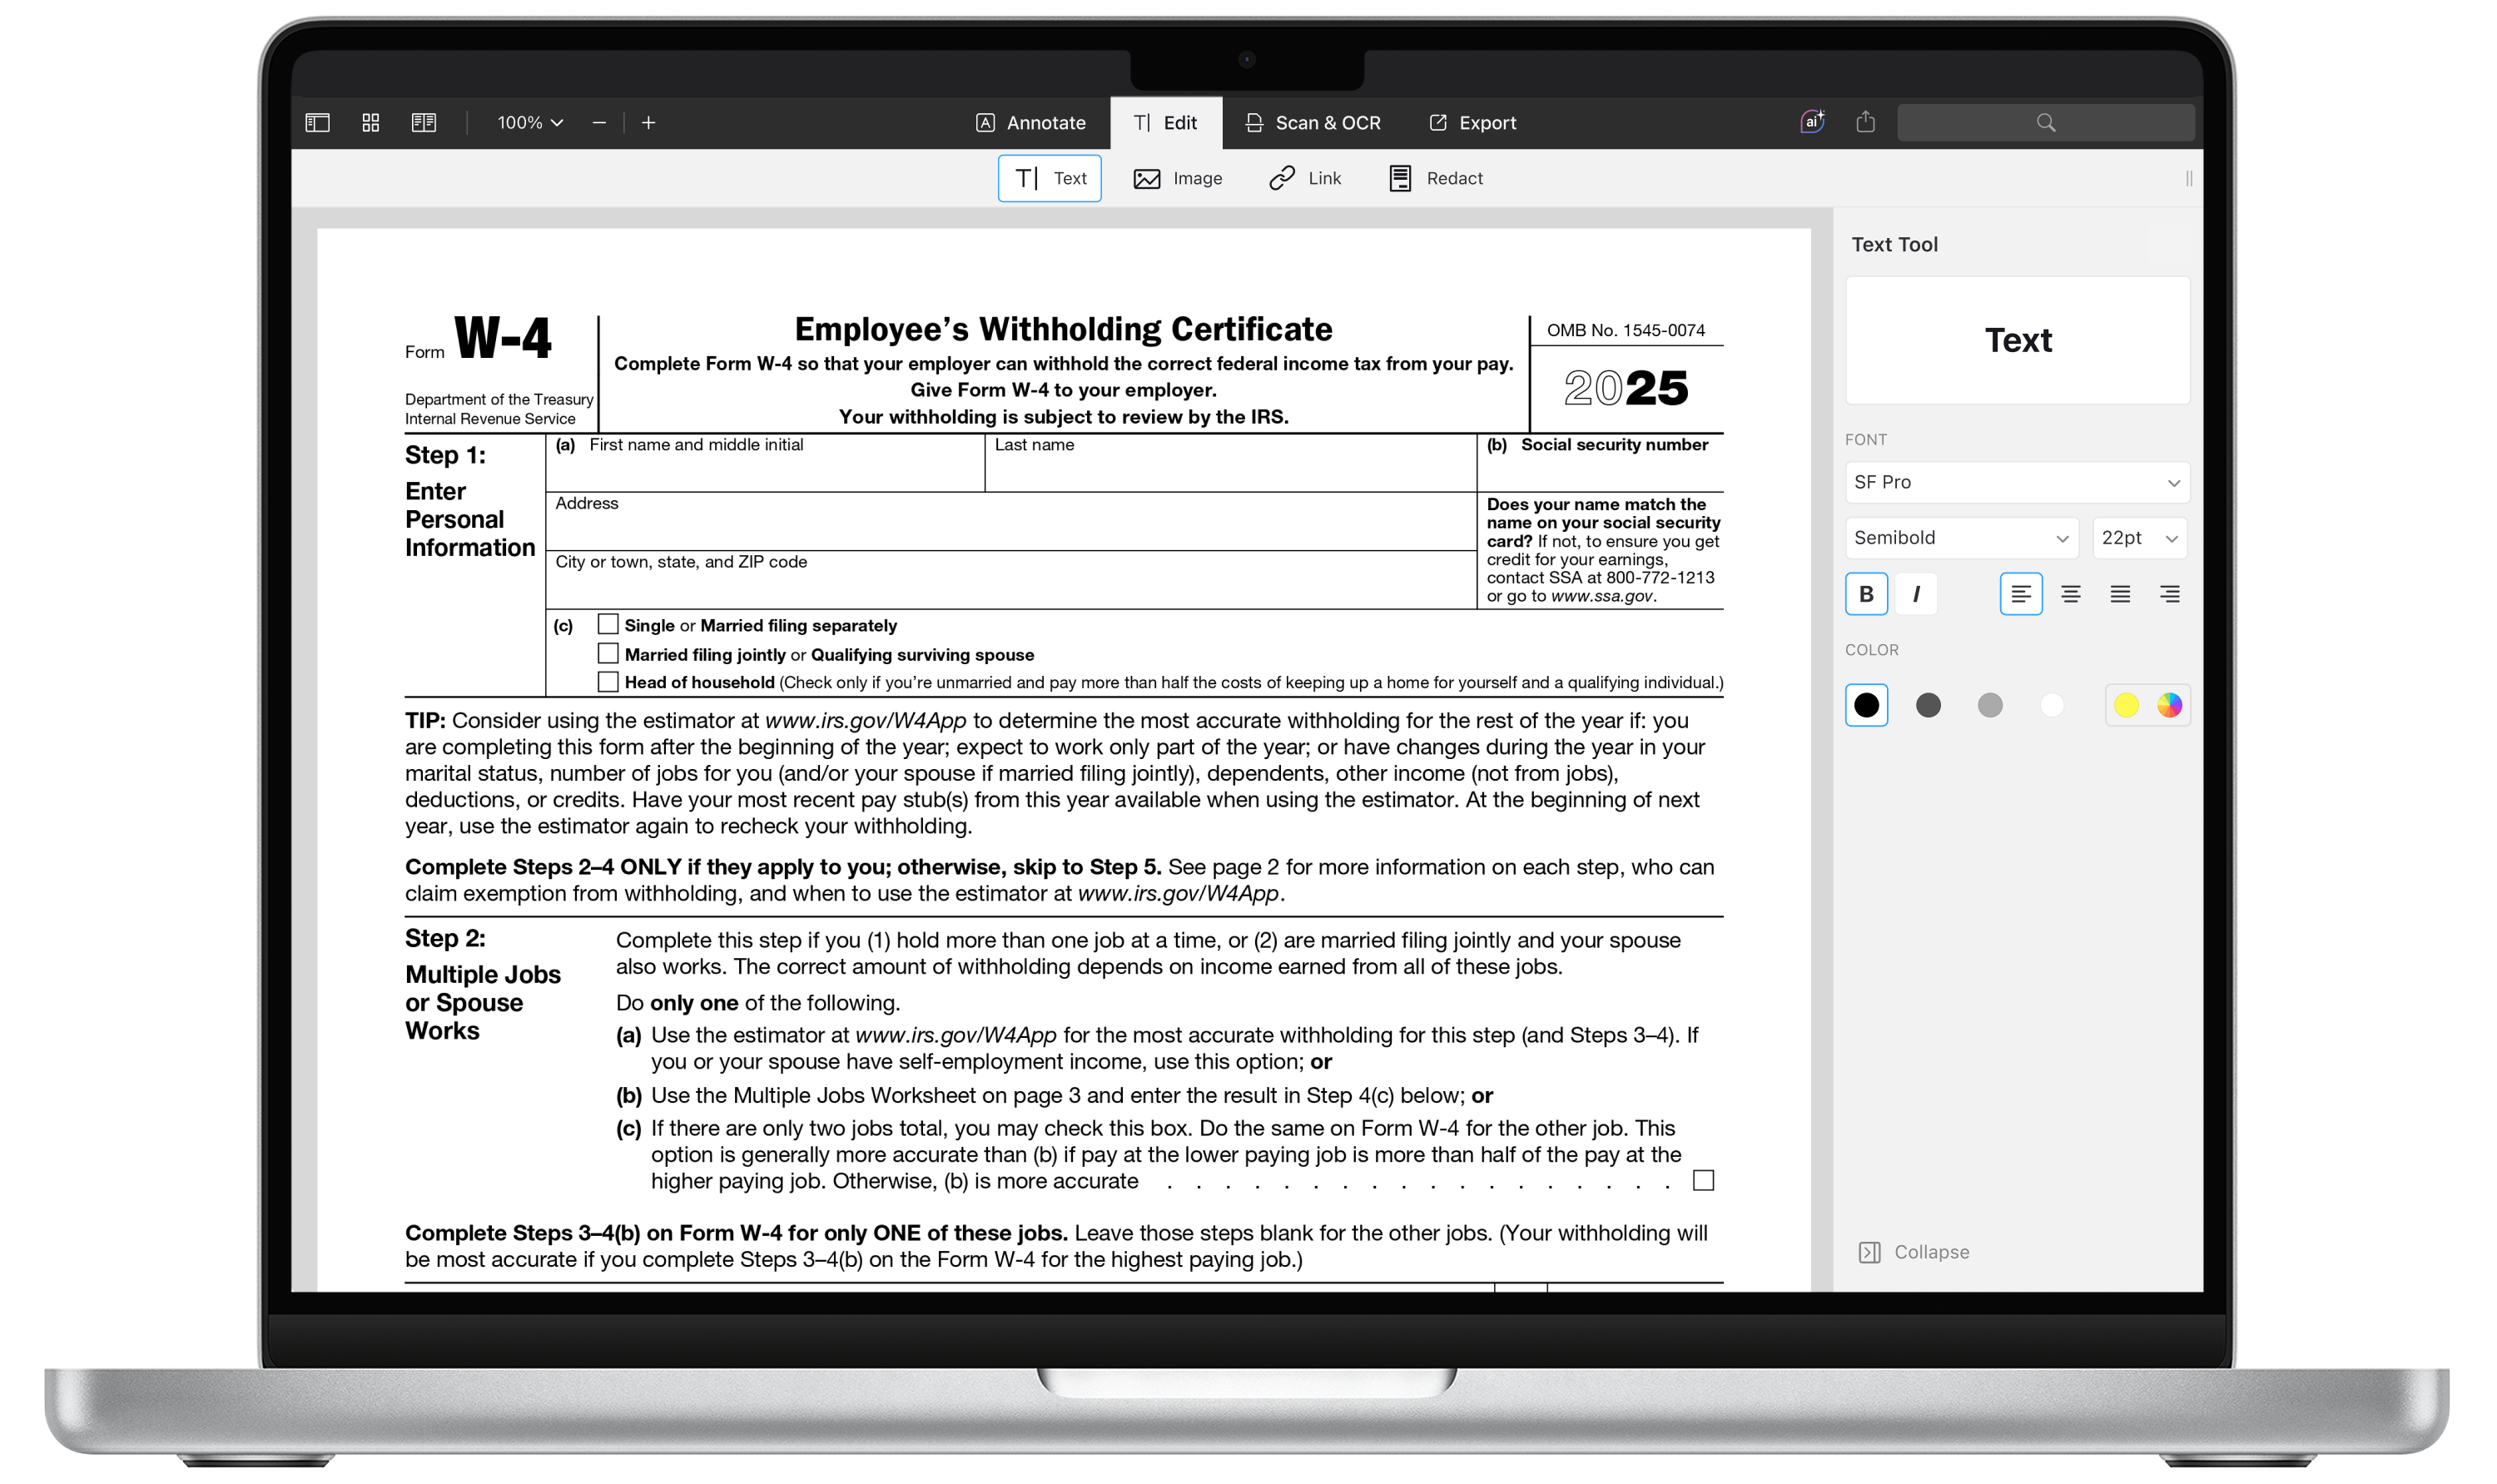
Task: Select the black color swatch
Action: tap(1867, 705)
